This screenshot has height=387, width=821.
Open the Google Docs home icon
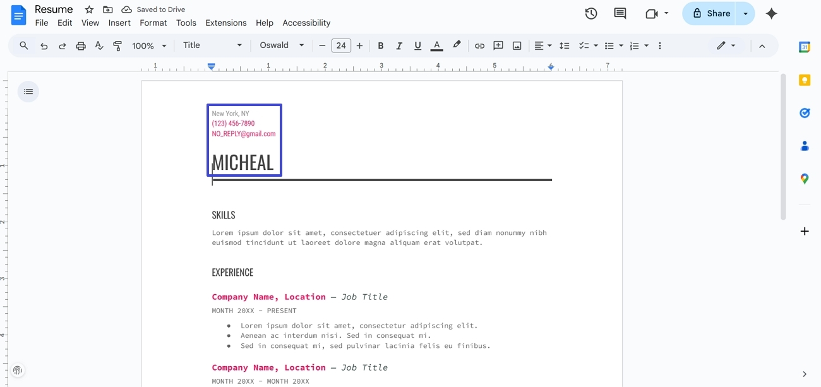[x=18, y=15]
